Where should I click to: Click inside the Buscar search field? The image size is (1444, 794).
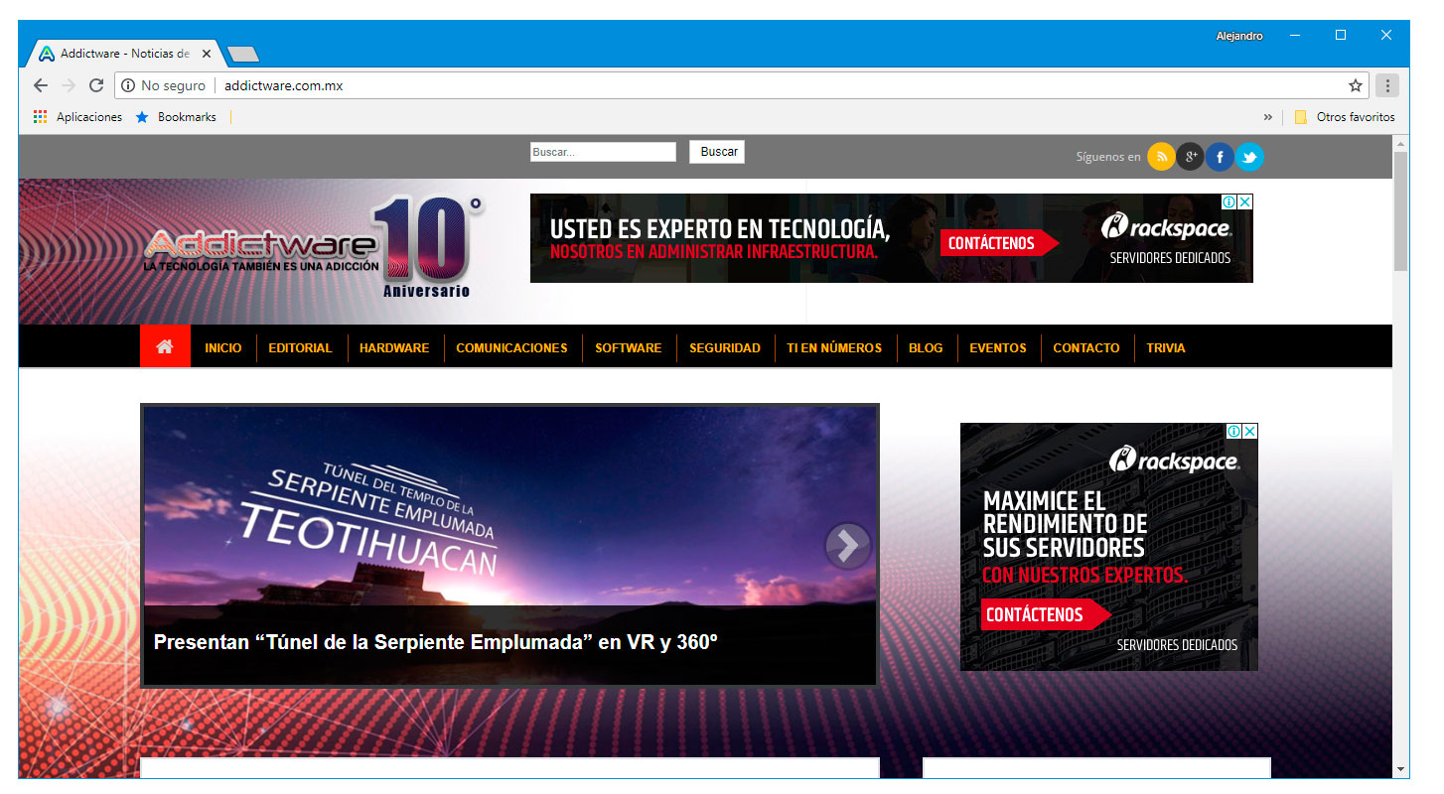601,151
